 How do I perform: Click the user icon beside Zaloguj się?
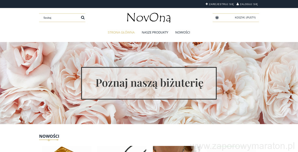coord(237,4)
